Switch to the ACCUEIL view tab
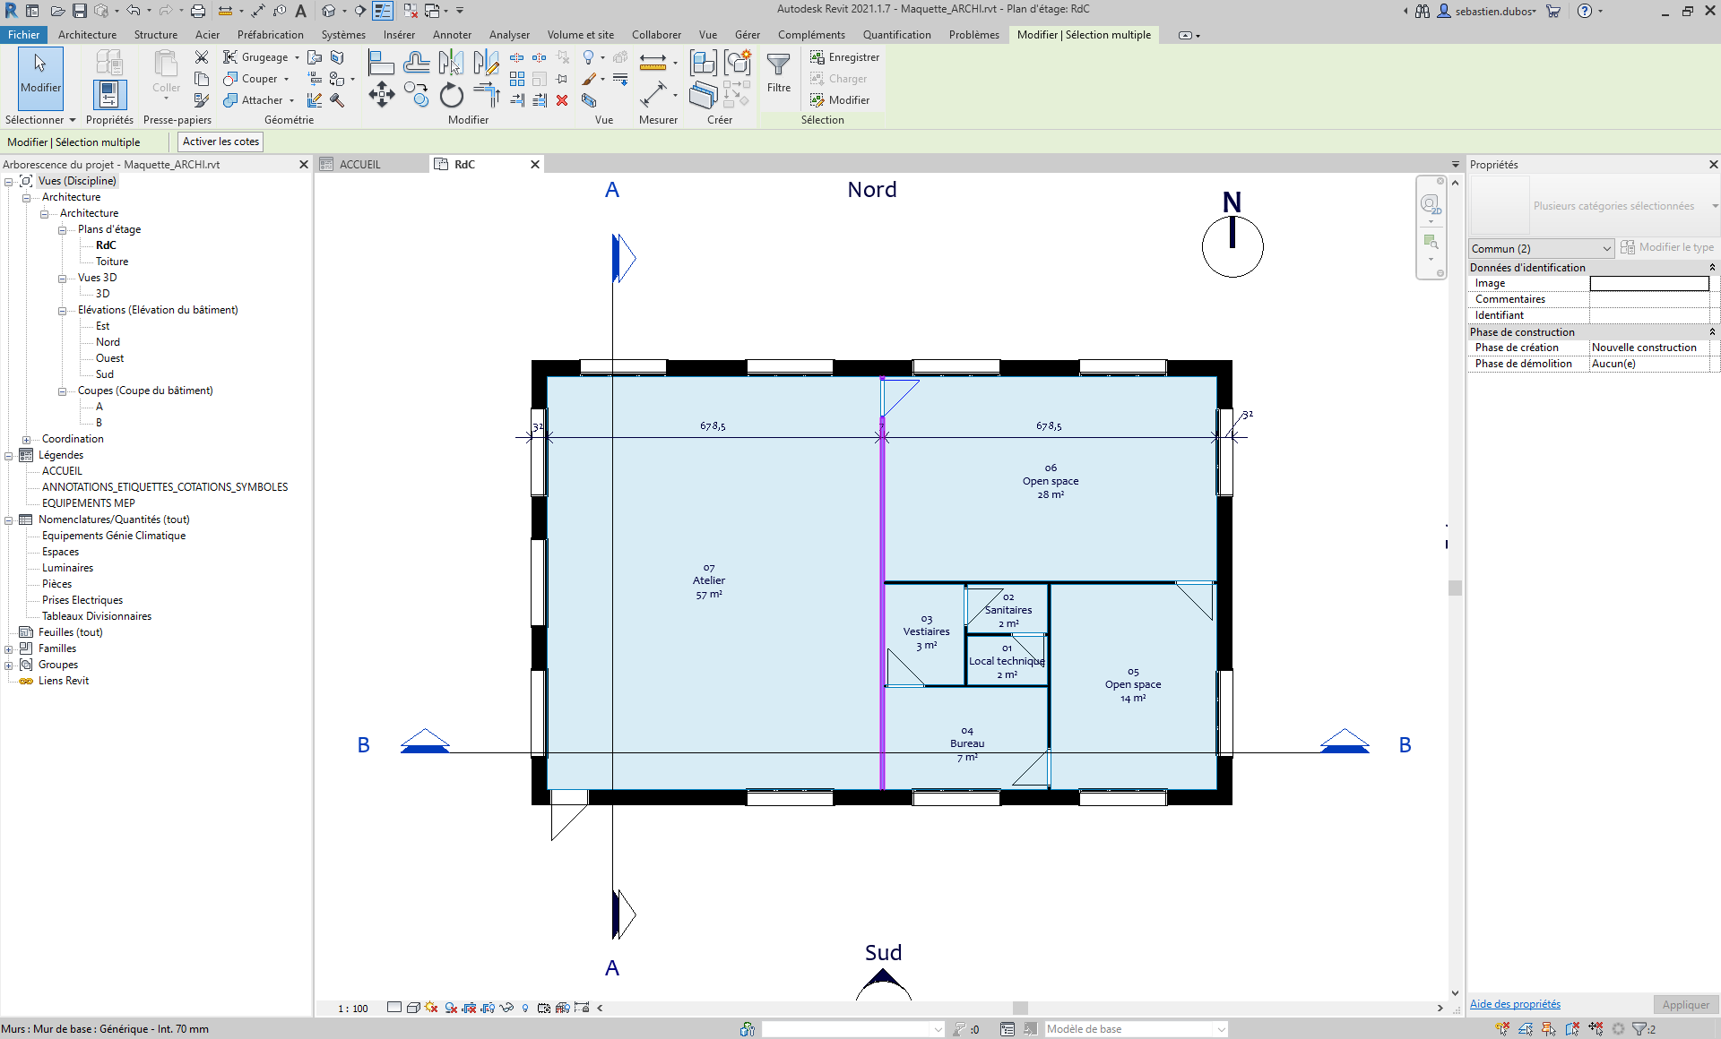 360,164
